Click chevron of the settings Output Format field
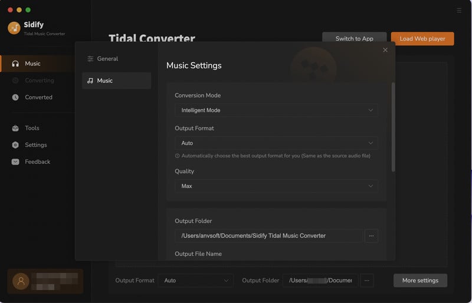Image resolution: width=472 pixels, height=303 pixels. (x=371, y=143)
